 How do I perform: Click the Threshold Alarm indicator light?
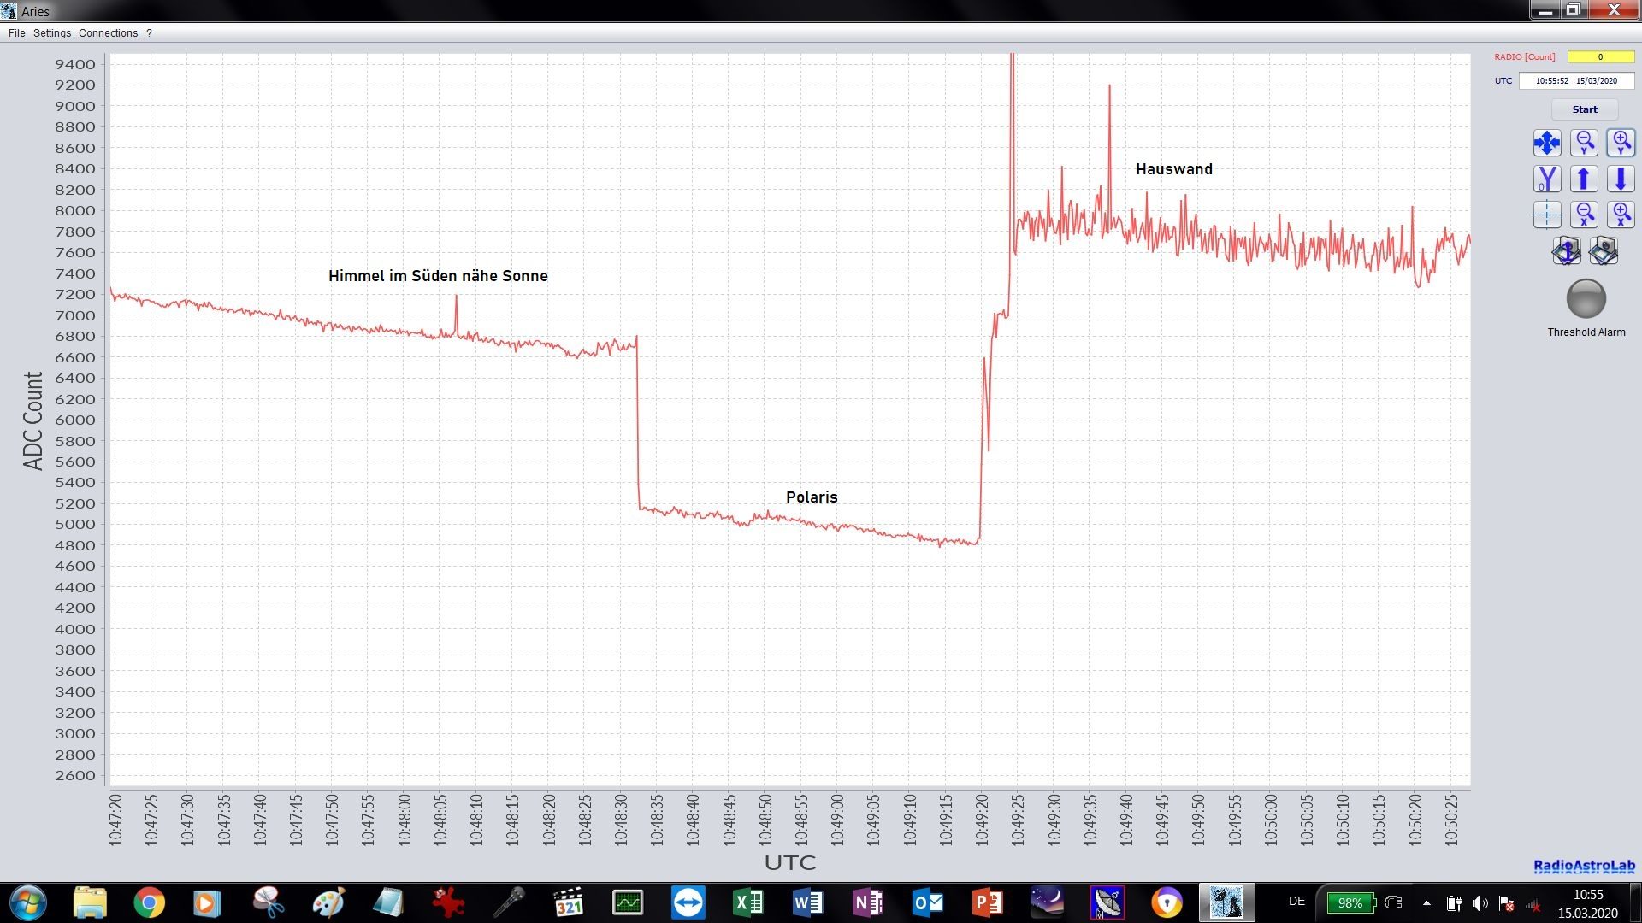1586,298
